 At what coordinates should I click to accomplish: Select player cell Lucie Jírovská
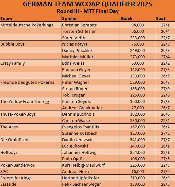pyautogui.click(x=91, y=146)
